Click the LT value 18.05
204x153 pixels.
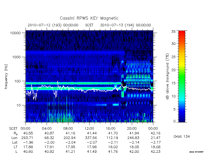(x=134, y=147)
